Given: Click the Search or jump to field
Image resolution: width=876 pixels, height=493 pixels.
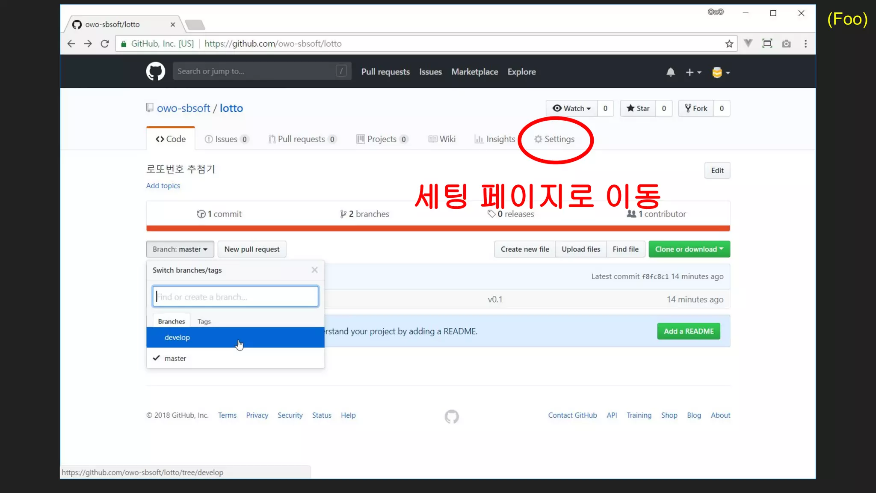Looking at the screenshot, I should tap(262, 71).
